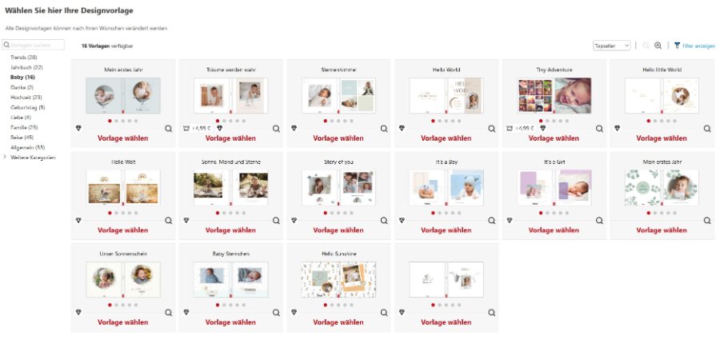
Task: Preview Tiny Adventure template with magnifier icon
Action: (x=599, y=129)
